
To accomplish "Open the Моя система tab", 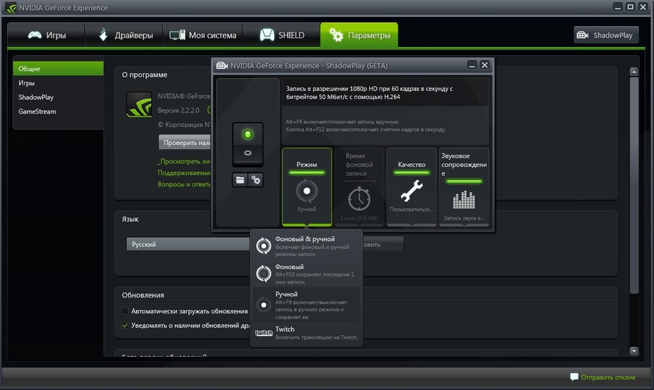I will pos(203,35).
